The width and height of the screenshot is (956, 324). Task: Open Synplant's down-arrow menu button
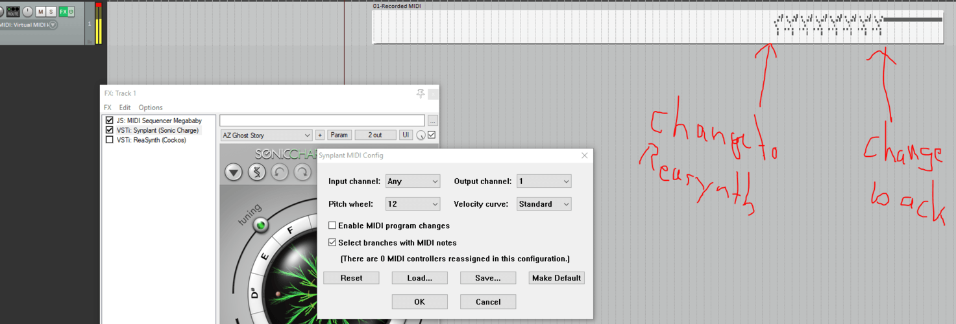pos(234,172)
